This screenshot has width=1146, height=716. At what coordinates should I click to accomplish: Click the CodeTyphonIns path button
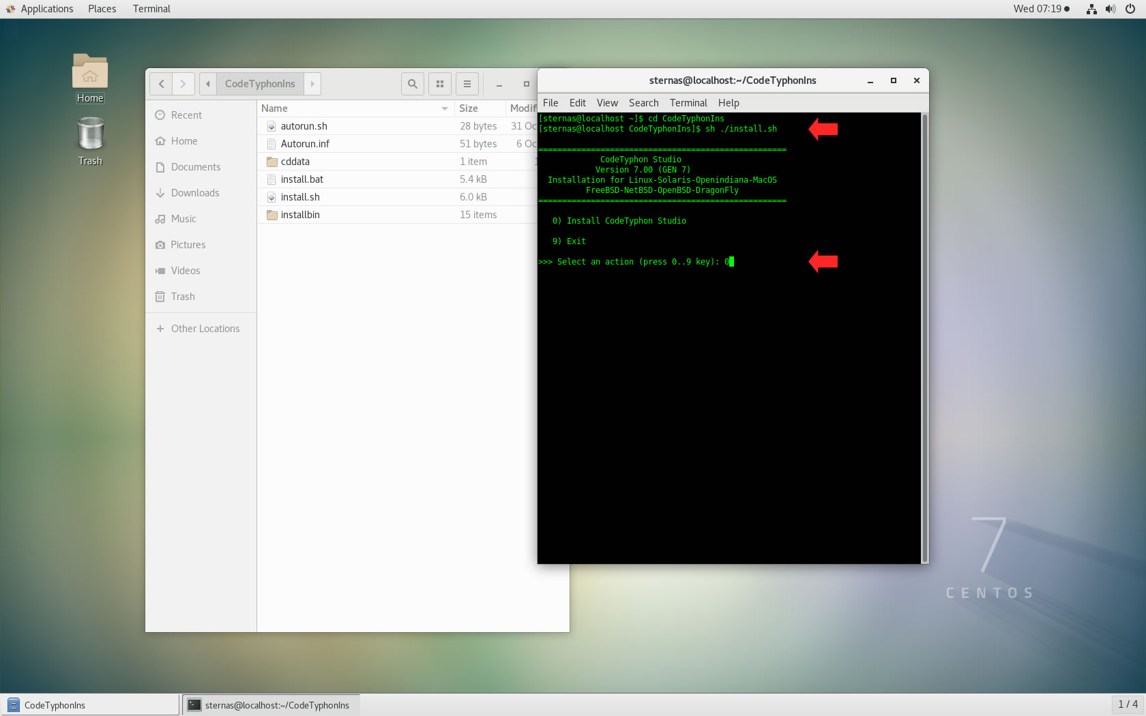click(x=260, y=84)
